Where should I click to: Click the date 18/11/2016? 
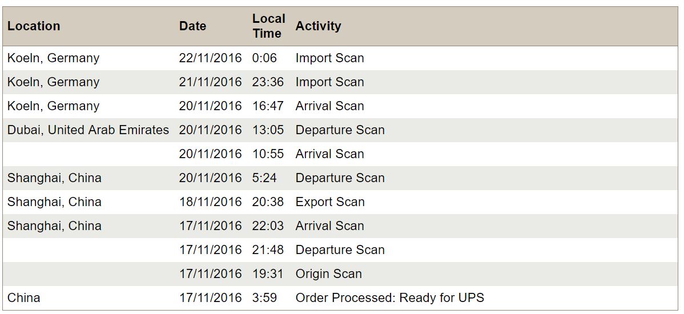(210, 202)
